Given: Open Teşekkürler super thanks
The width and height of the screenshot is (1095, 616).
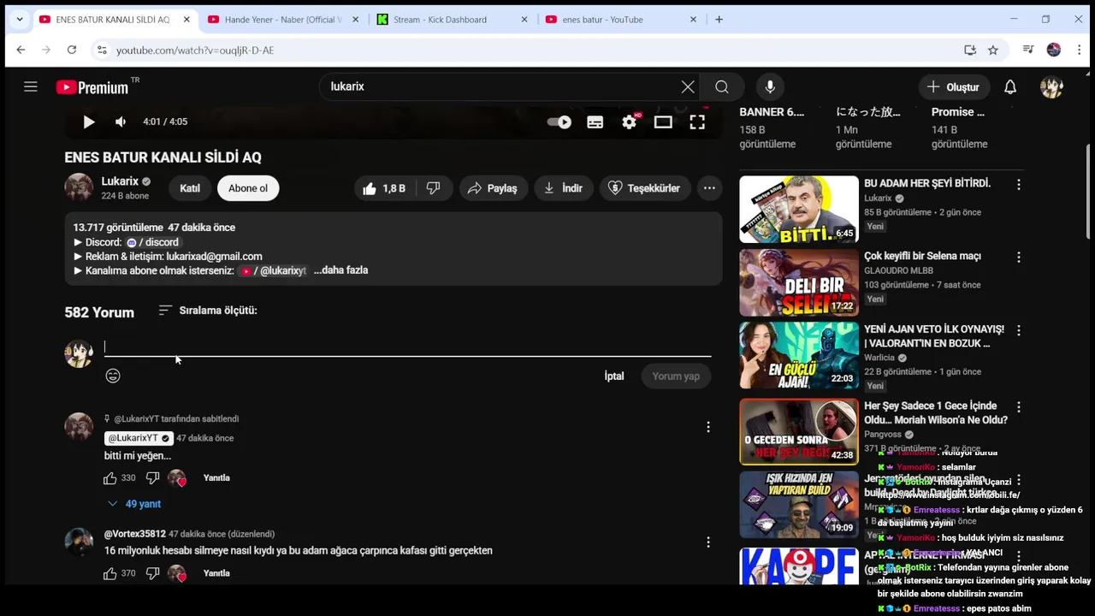Looking at the screenshot, I should [644, 188].
